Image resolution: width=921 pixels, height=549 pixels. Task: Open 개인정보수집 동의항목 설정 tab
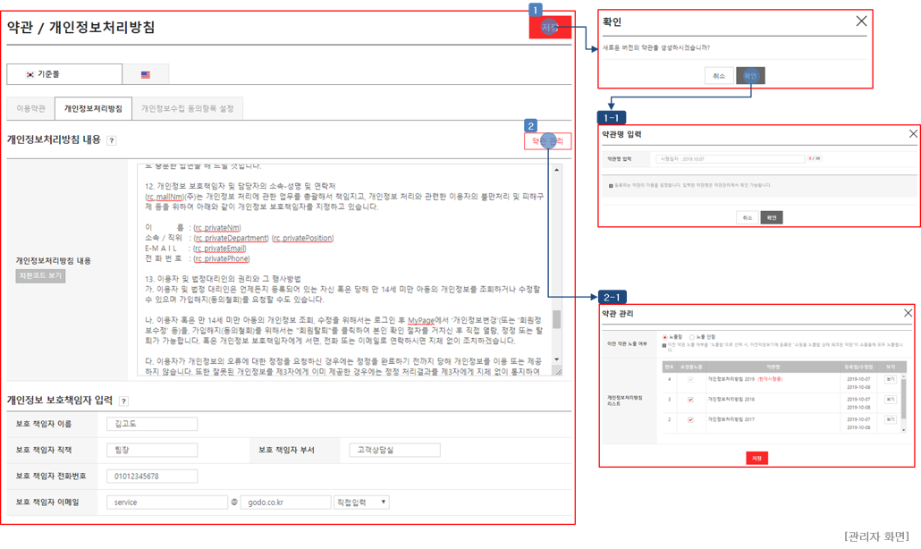tap(188, 108)
